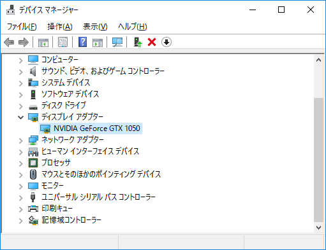Expand サウンド、ビデオ、およびゲーム コントローラー node
Image resolution: width=326 pixels, height=250 pixels.
pyautogui.click(x=20, y=72)
